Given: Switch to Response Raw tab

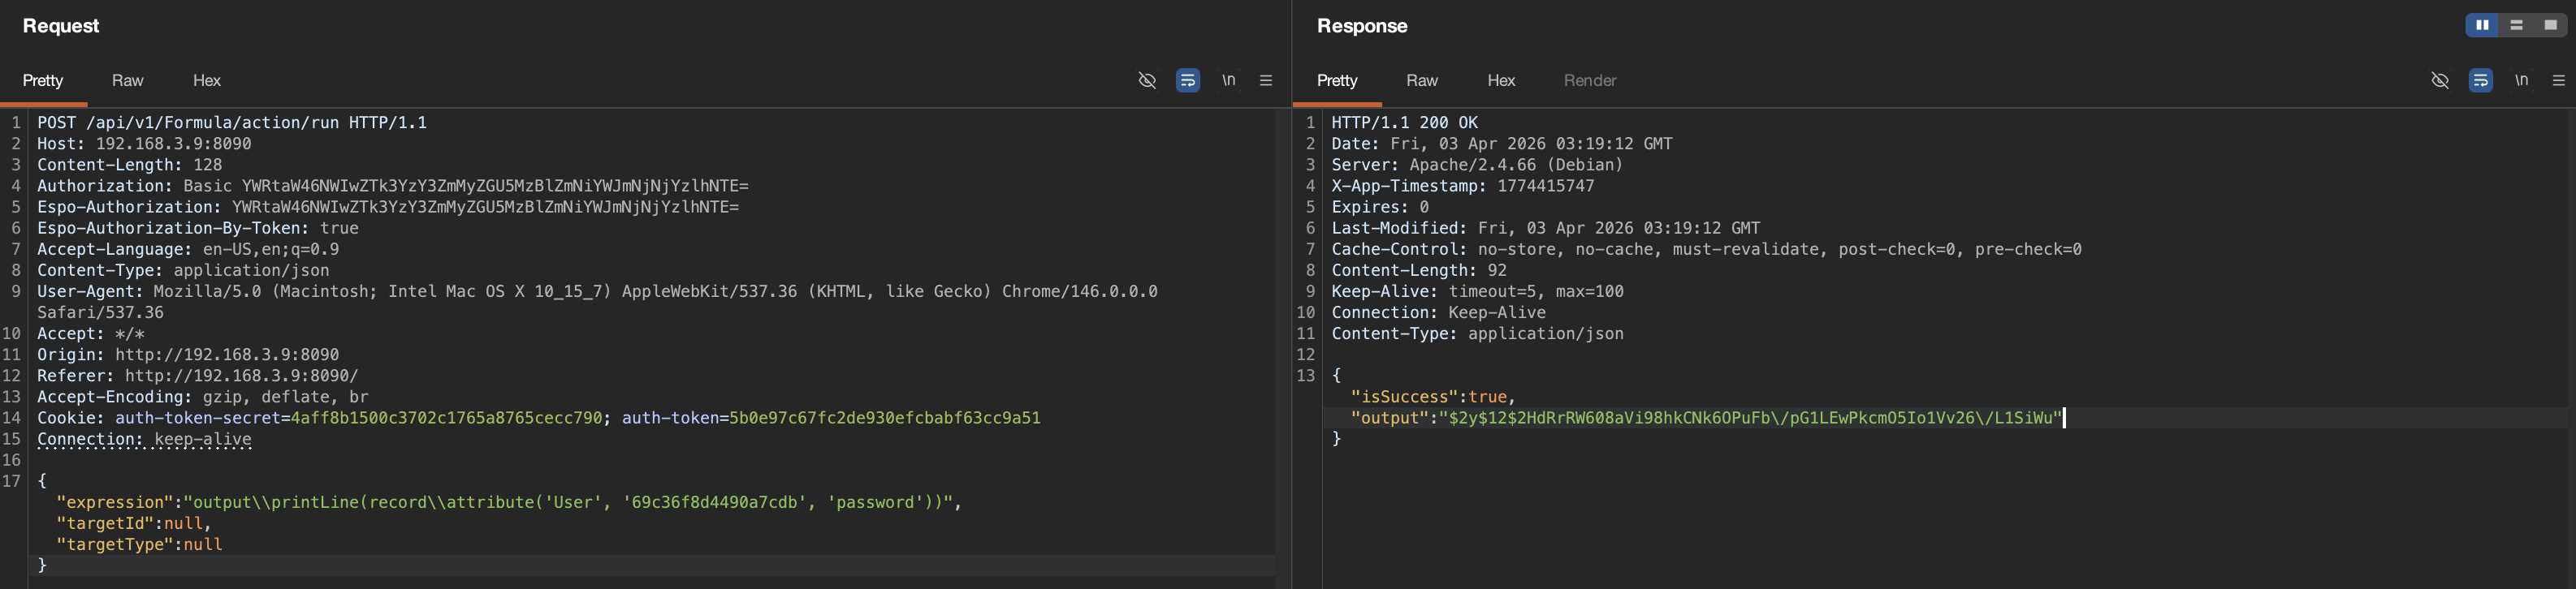Looking at the screenshot, I should 1422,80.
